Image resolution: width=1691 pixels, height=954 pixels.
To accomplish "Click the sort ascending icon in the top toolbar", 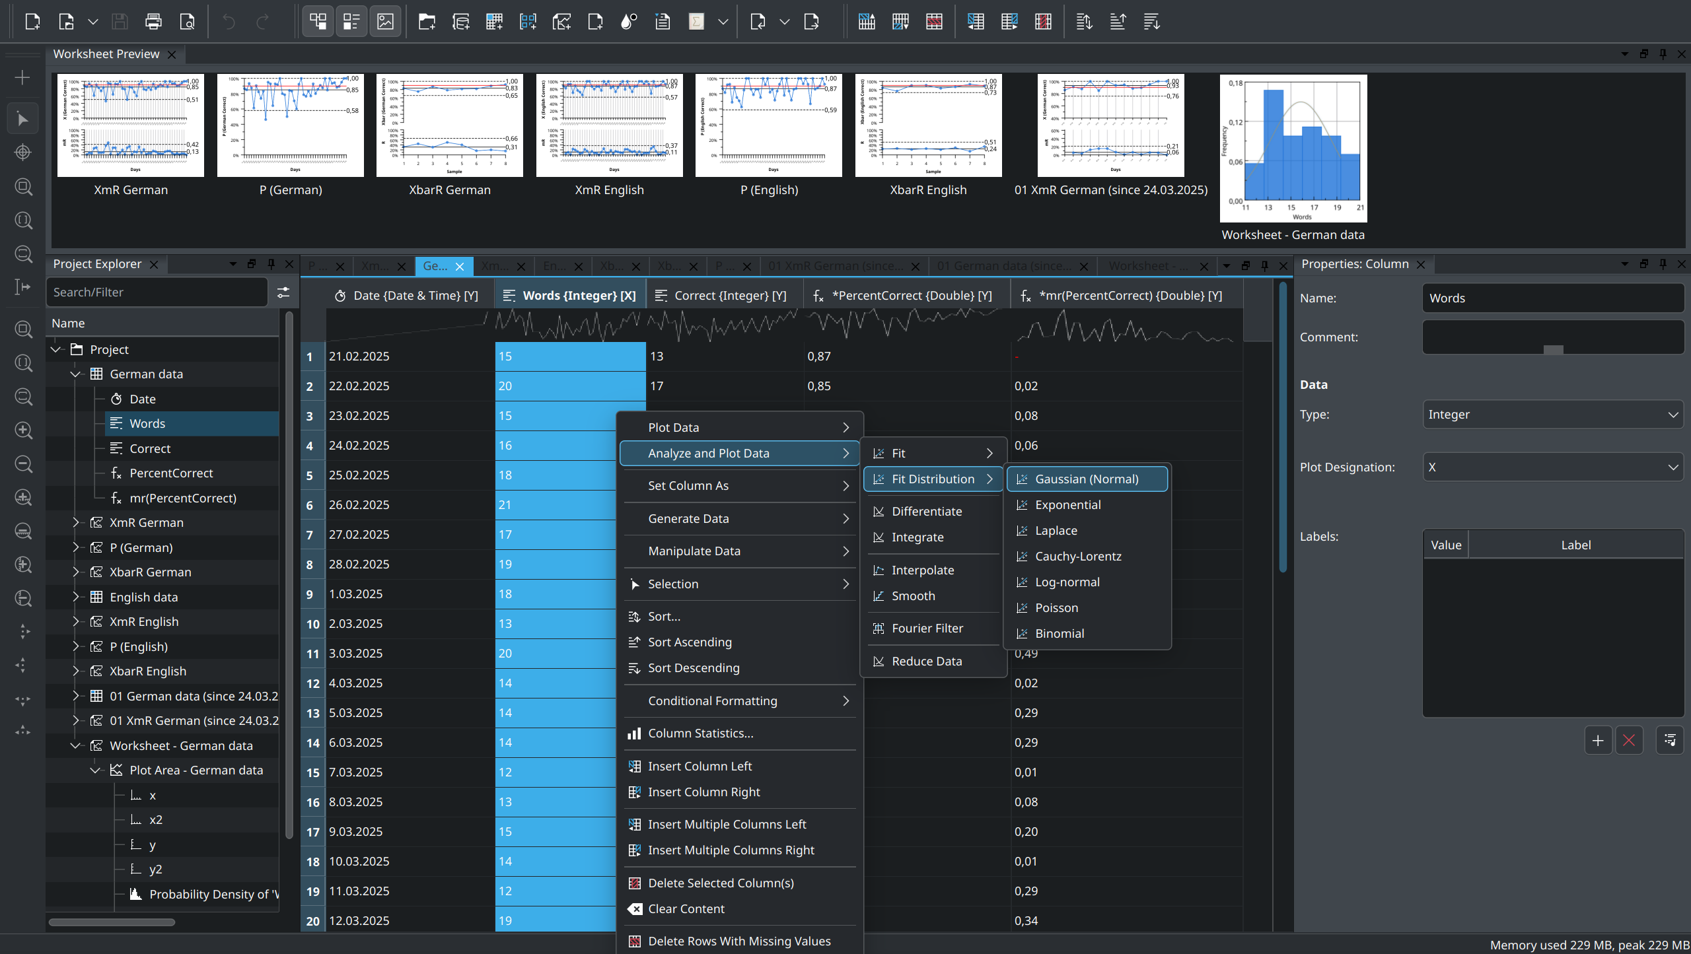I will tap(1118, 22).
